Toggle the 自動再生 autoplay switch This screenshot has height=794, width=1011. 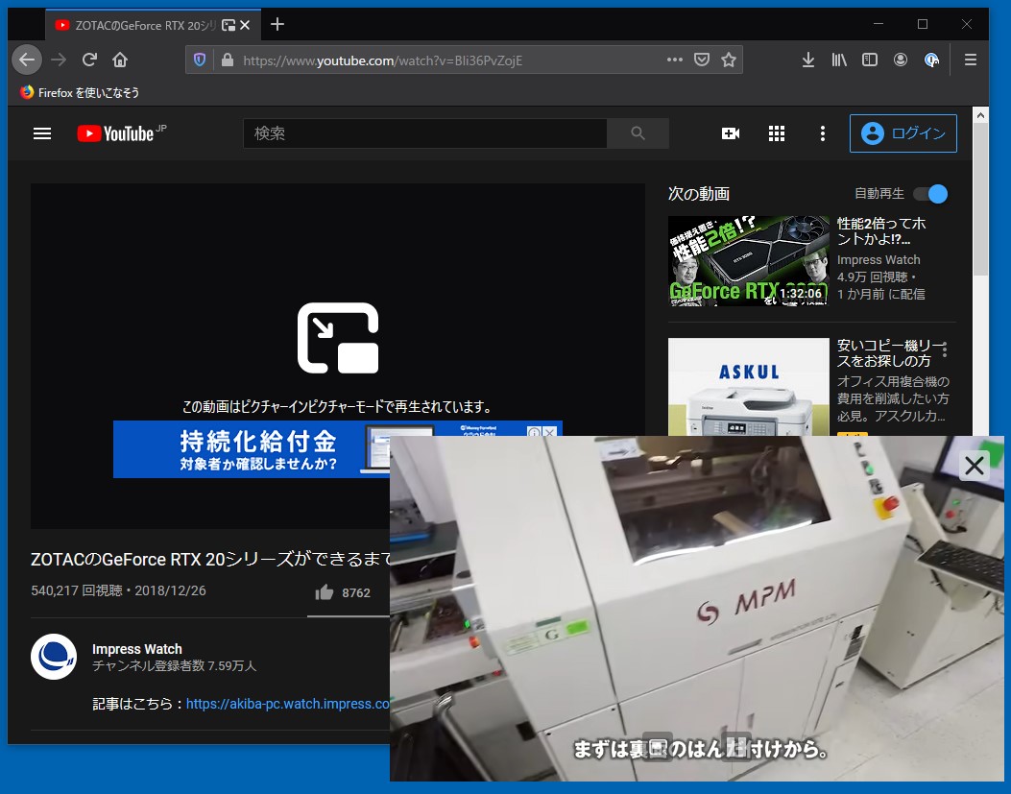point(928,193)
